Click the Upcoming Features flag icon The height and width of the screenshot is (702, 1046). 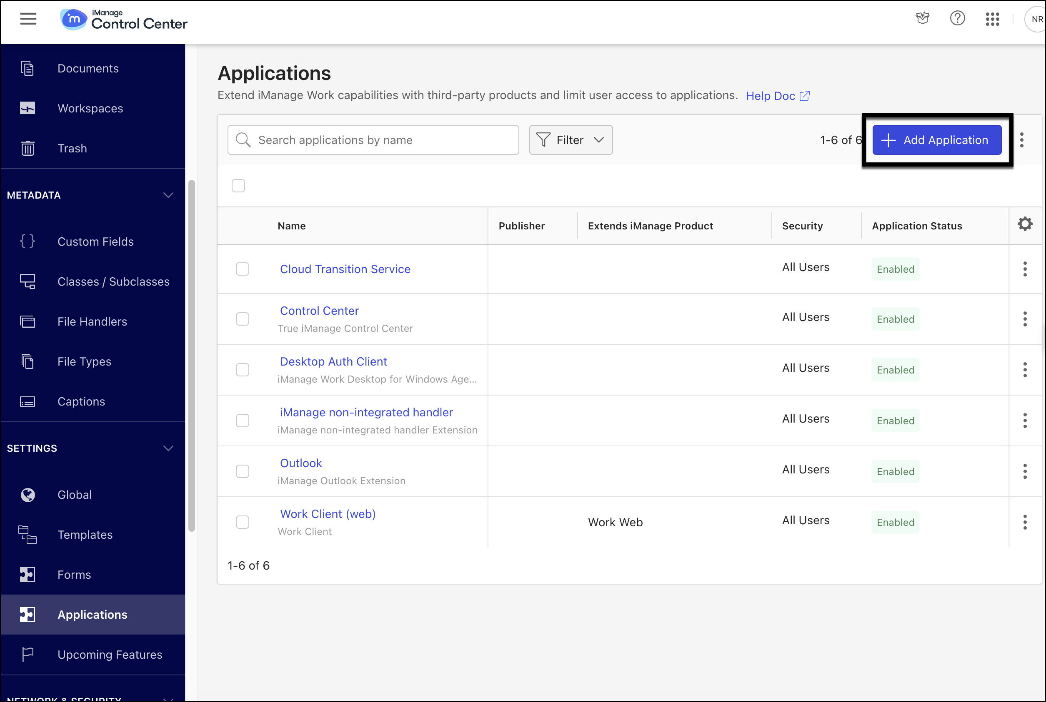coord(28,655)
